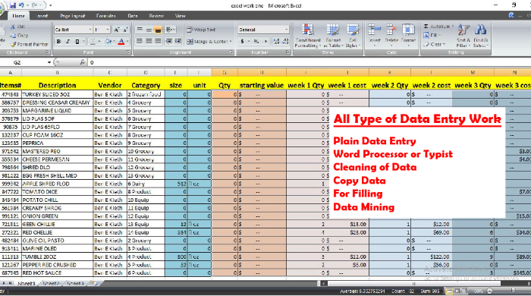The height and width of the screenshot is (296, 531).
Task: Insert cells using the Insert button
Action: click(x=375, y=36)
